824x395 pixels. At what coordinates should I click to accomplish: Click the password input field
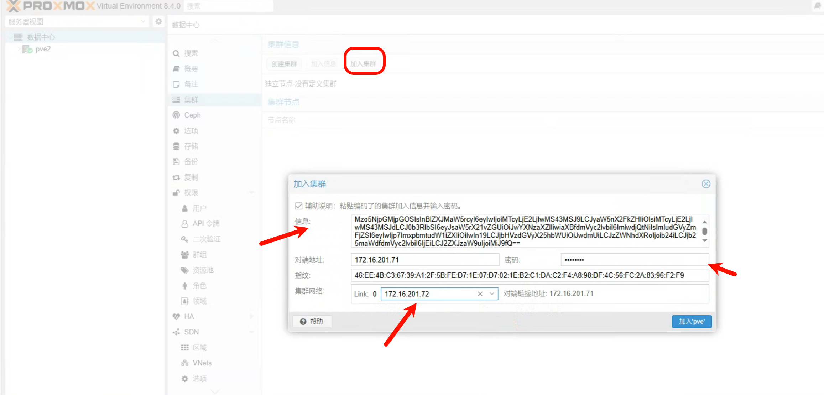634,260
